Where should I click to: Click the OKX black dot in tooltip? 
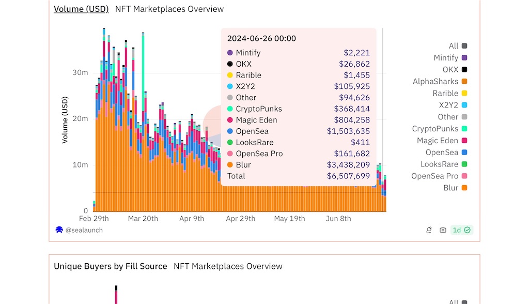click(x=230, y=64)
